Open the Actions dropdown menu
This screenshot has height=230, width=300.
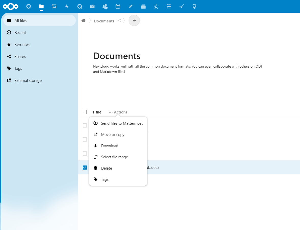118,112
